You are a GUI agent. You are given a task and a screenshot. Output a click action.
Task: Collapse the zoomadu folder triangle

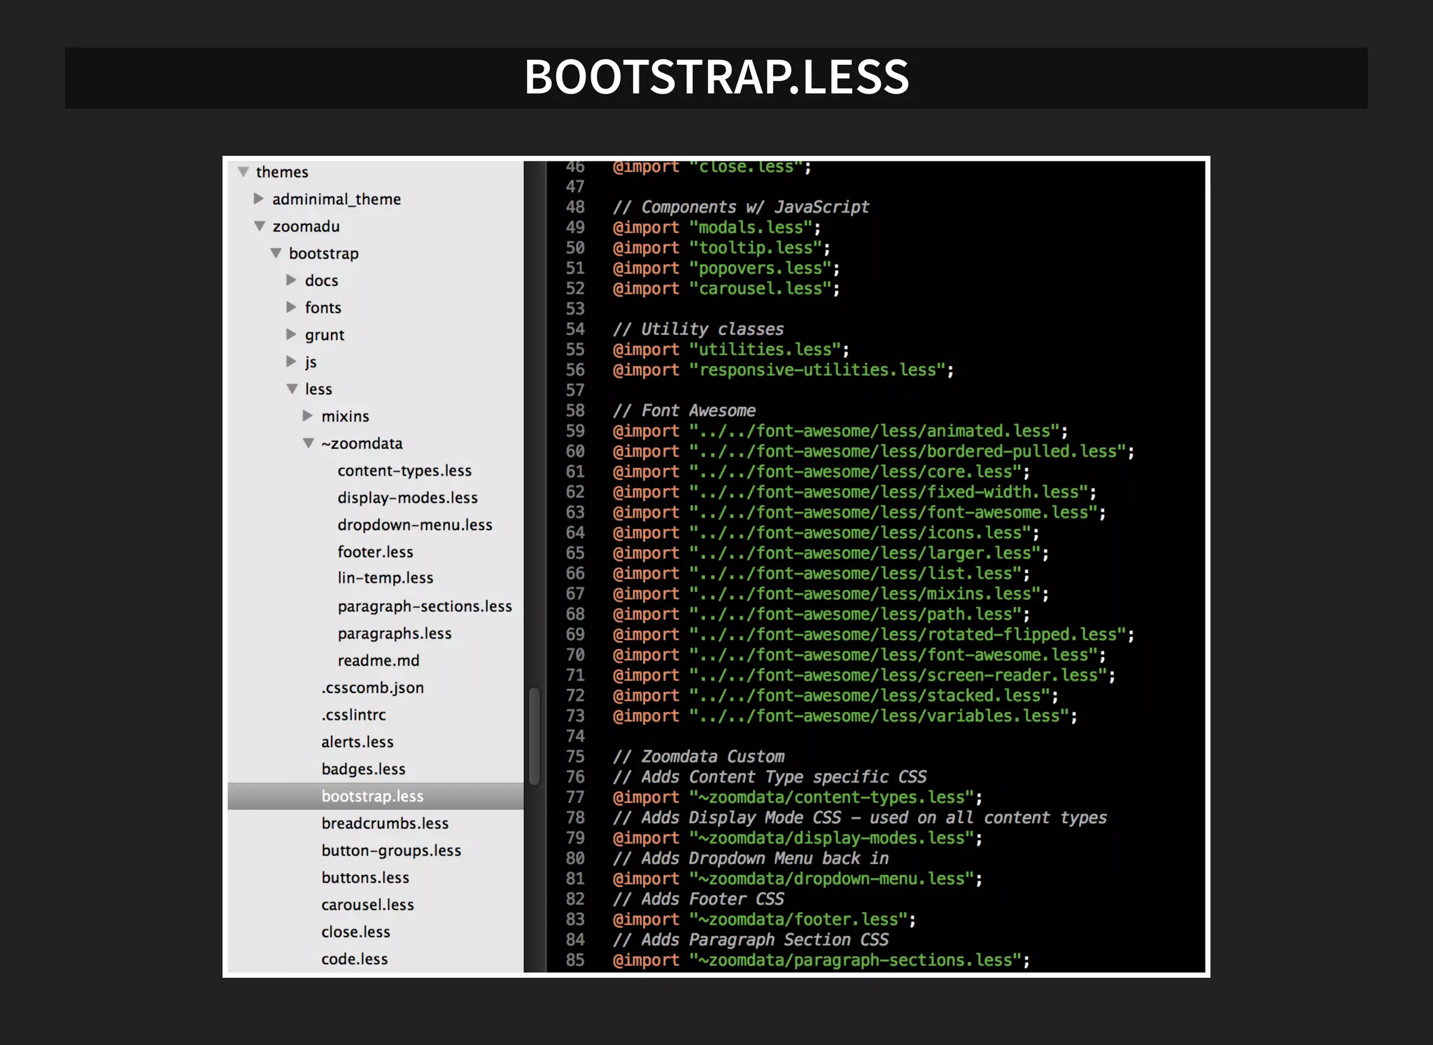tap(260, 226)
